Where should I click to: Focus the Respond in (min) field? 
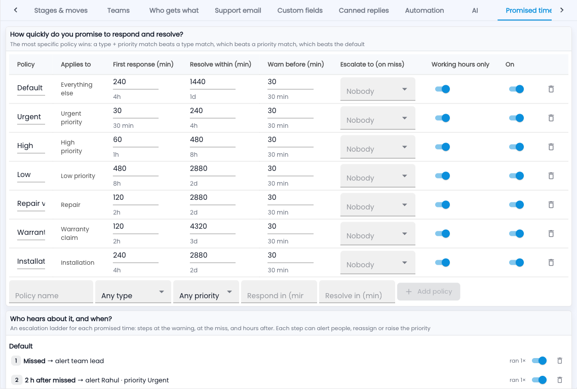point(279,292)
